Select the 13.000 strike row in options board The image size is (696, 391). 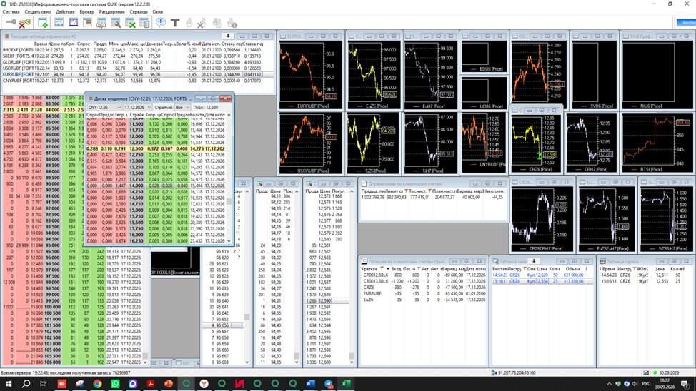(156, 161)
